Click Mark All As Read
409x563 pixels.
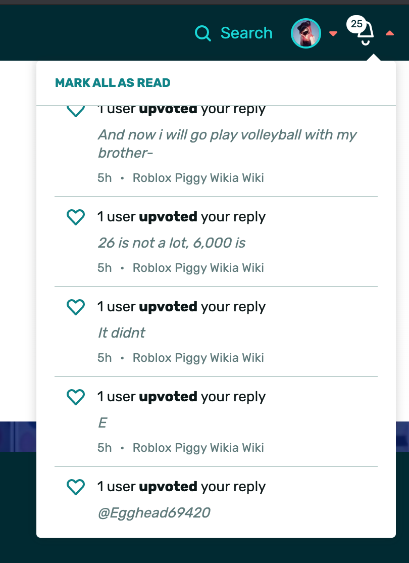(113, 83)
